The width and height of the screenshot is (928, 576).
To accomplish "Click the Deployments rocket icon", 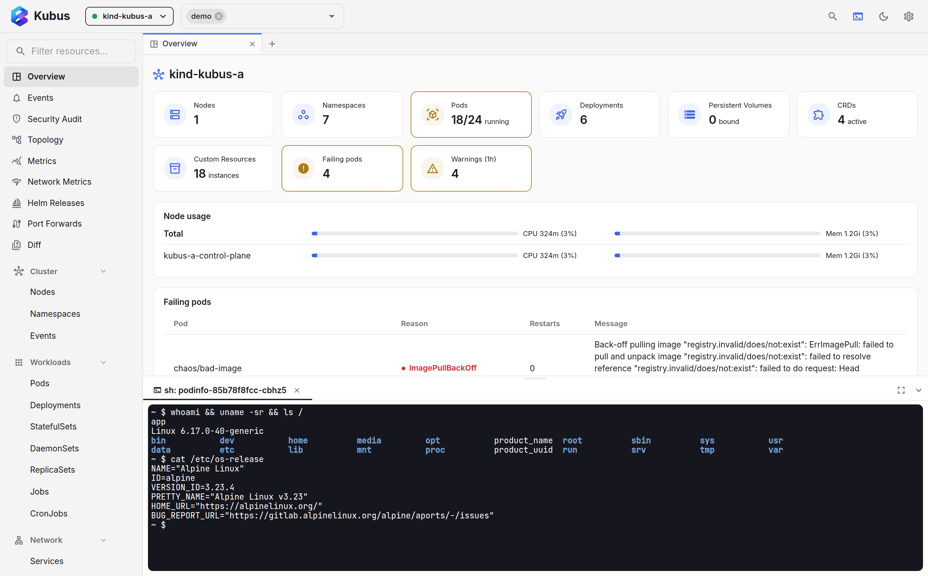I will pyautogui.click(x=561, y=115).
